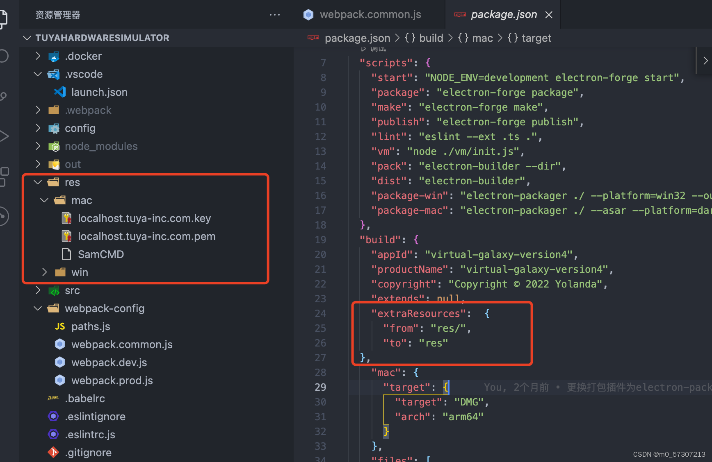Open webpack.prod.js file
The image size is (712, 462).
(x=112, y=380)
